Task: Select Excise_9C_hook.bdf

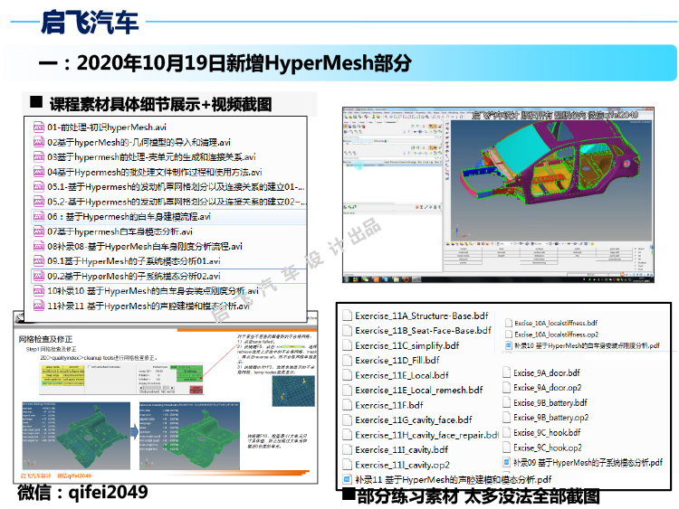Action: point(547,432)
